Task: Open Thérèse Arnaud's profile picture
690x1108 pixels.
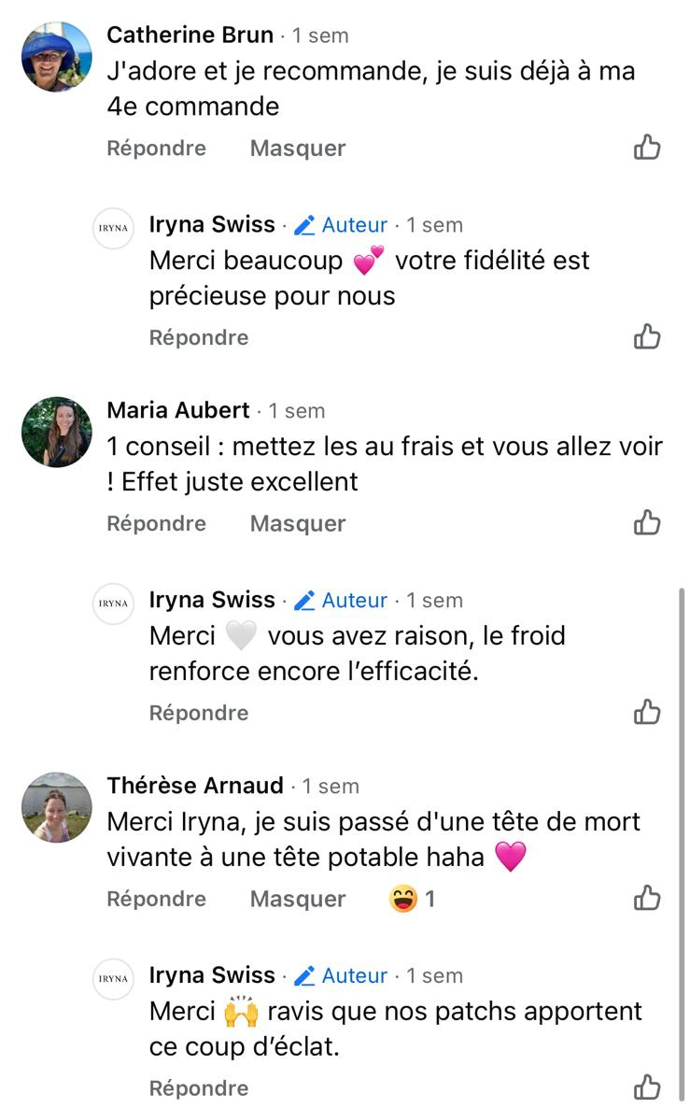Action: tap(57, 807)
